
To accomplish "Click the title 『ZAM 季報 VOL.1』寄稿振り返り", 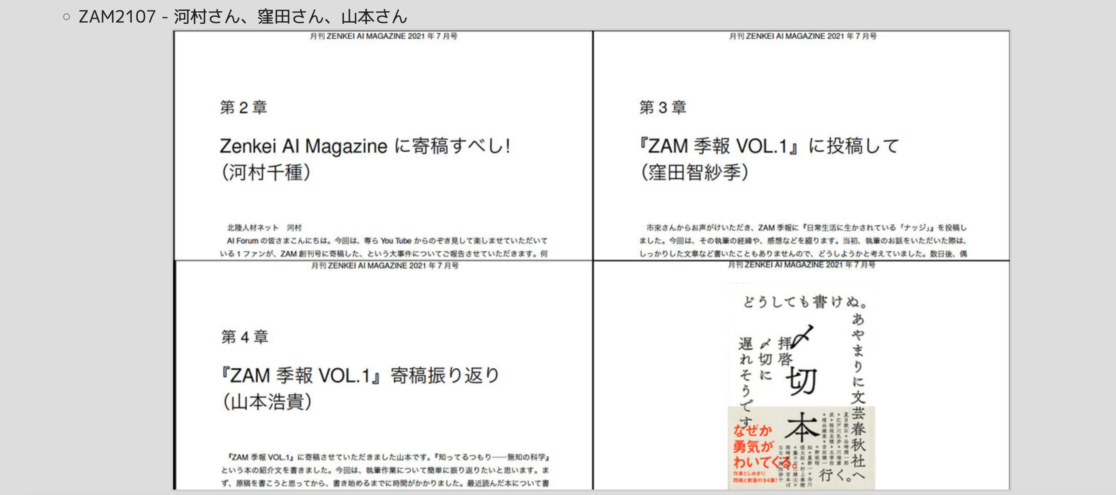I will tap(361, 375).
